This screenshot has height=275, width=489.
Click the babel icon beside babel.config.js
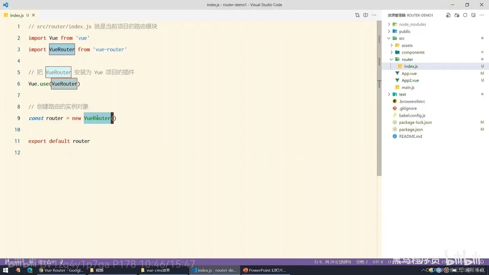(395, 115)
